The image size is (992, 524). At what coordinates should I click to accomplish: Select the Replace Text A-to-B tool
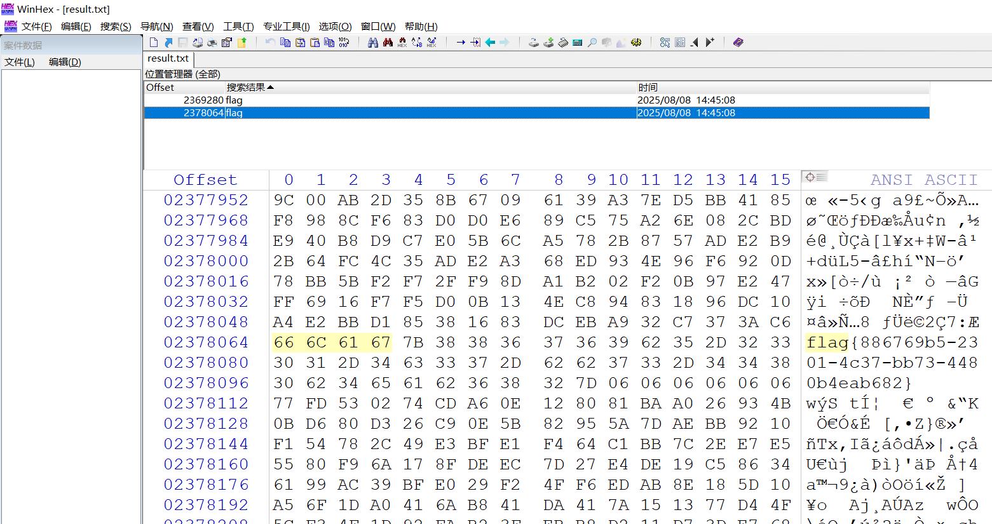417,42
